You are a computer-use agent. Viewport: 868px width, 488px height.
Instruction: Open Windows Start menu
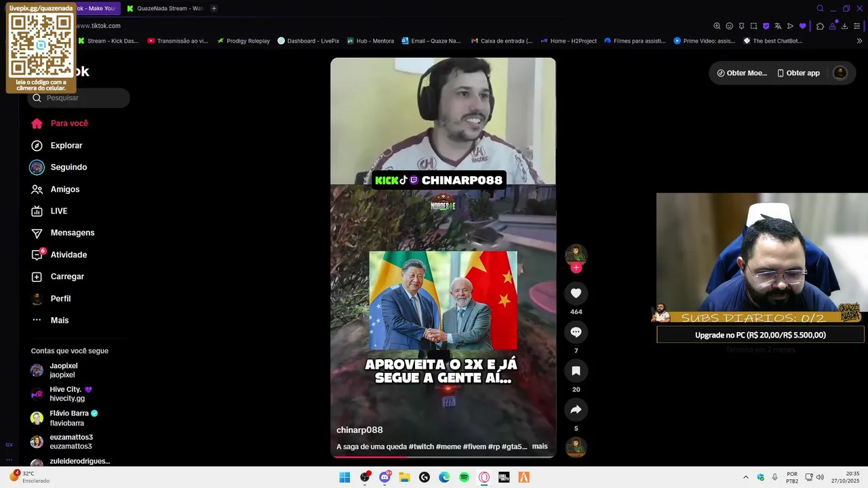(344, 477)
